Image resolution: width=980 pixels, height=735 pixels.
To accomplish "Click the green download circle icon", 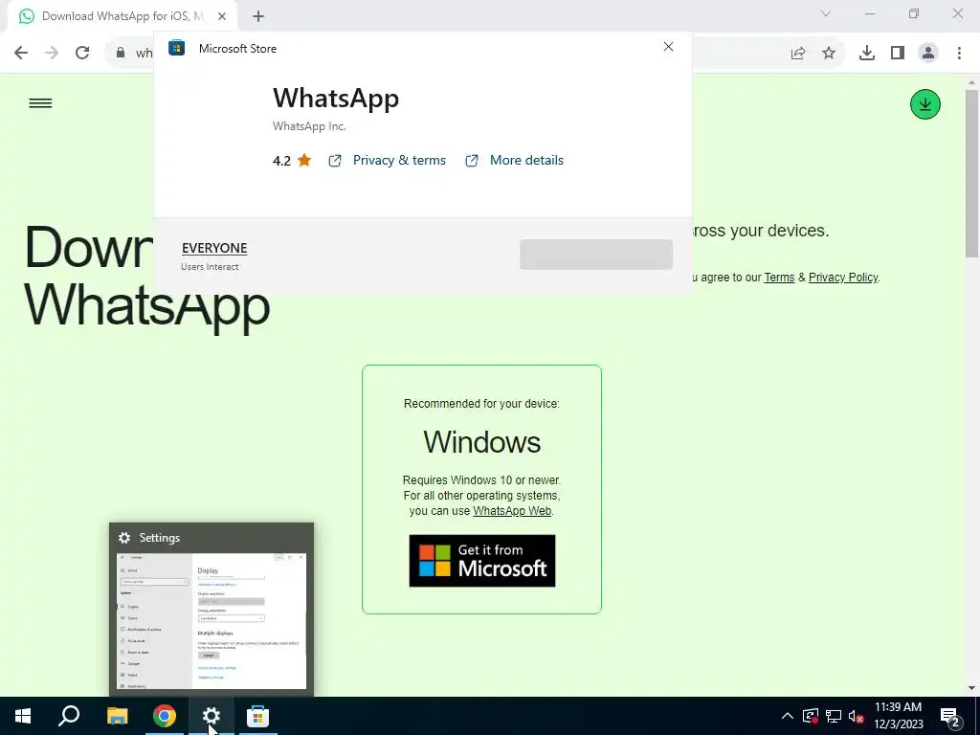I will [925, 104].
